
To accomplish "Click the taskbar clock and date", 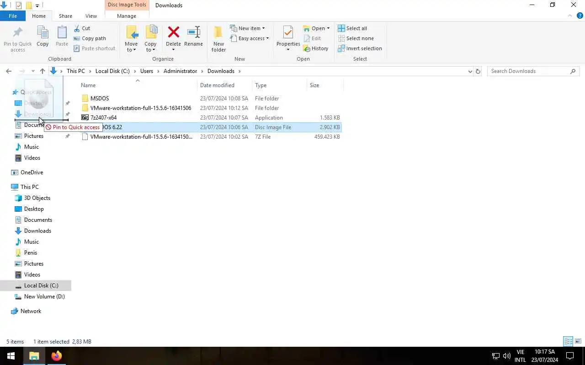I will (545, 356).
